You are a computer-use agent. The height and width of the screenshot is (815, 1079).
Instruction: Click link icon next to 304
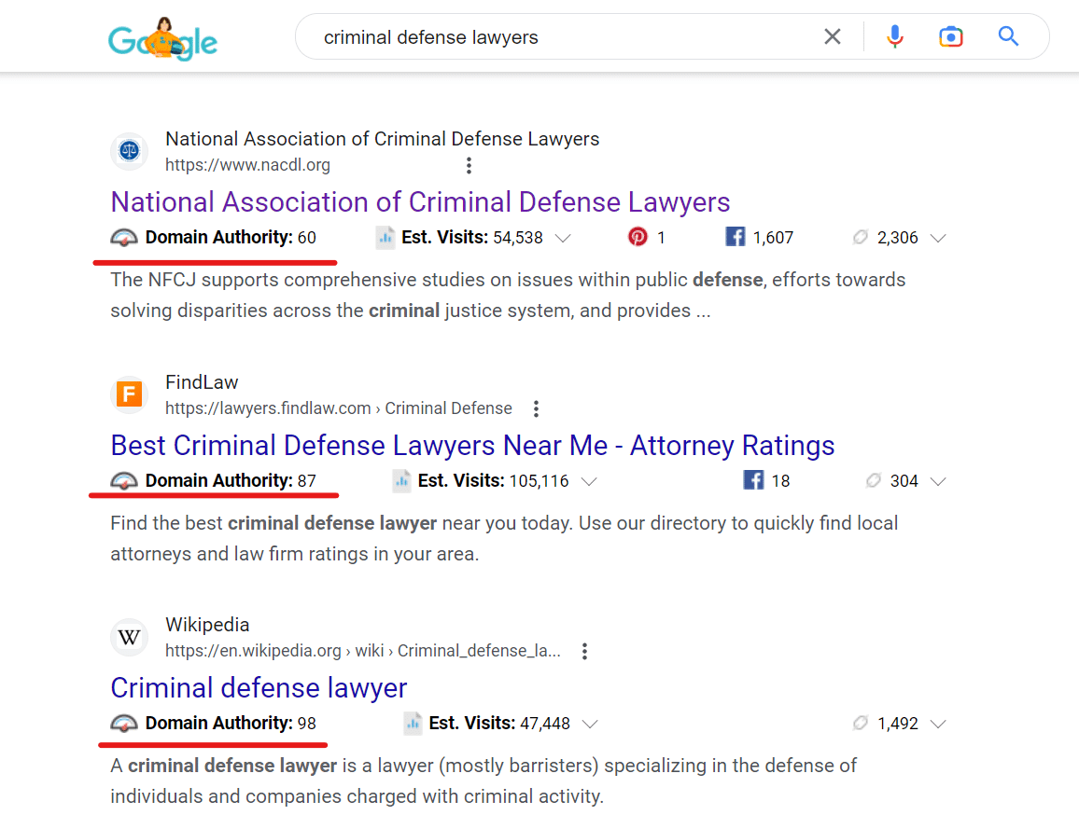tap(874, 480)
